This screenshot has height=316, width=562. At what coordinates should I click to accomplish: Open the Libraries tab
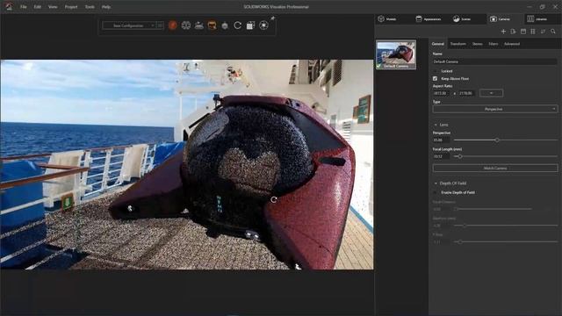click(x=537, y=19)
